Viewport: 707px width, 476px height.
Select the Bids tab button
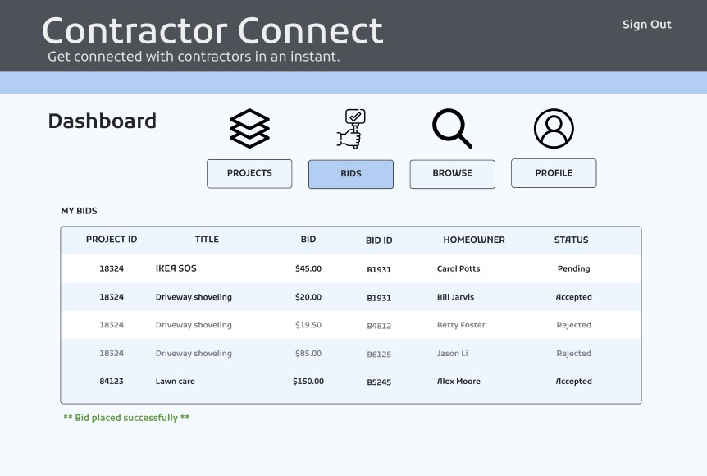tap(351, 174)
